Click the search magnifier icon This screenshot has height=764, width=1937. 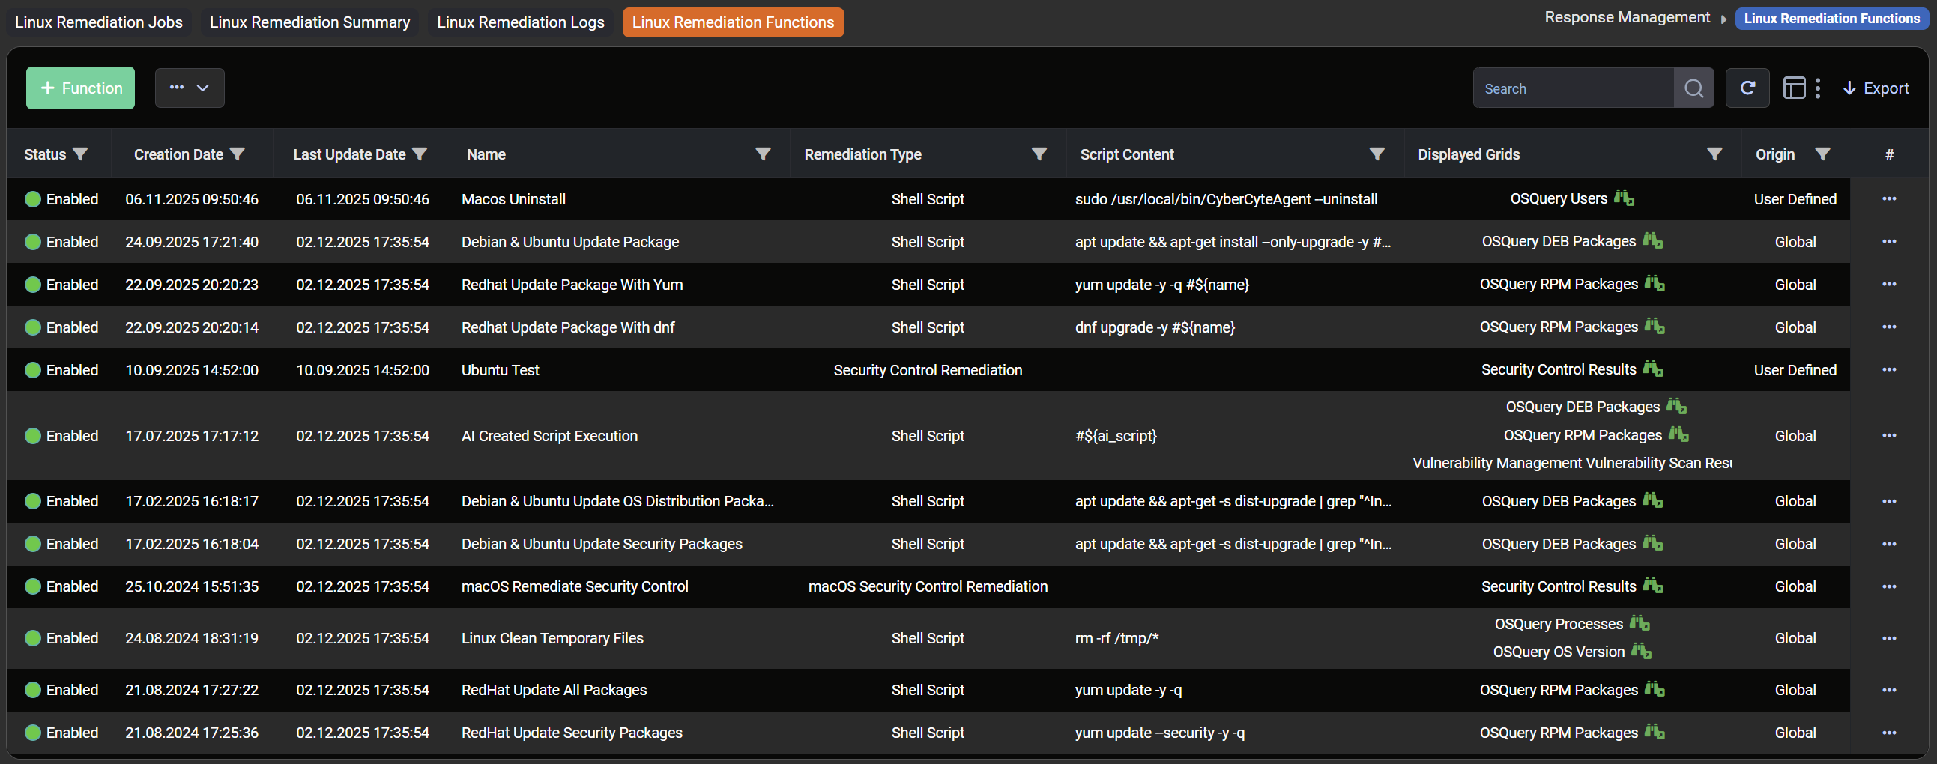[x=1693, y=88]
